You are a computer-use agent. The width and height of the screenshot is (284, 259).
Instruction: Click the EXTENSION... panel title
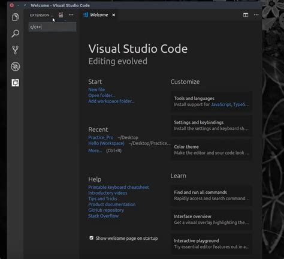[x=41, y=15]
